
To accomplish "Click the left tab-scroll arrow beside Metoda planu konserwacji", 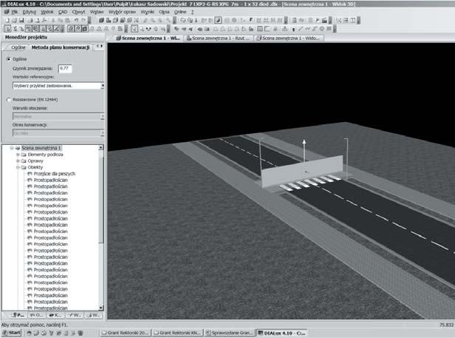I will (x=97, y=46).
